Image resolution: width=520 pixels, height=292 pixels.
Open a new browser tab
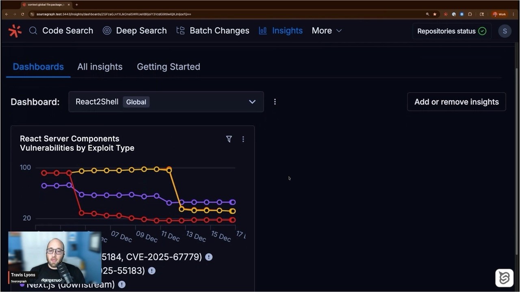77,4
